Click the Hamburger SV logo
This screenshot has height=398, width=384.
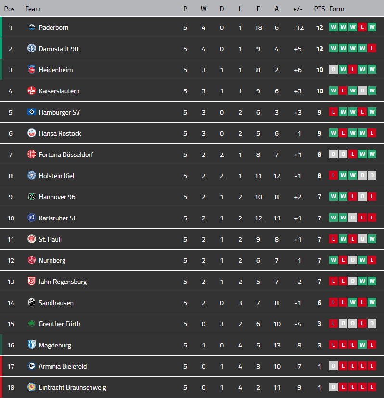31,112
